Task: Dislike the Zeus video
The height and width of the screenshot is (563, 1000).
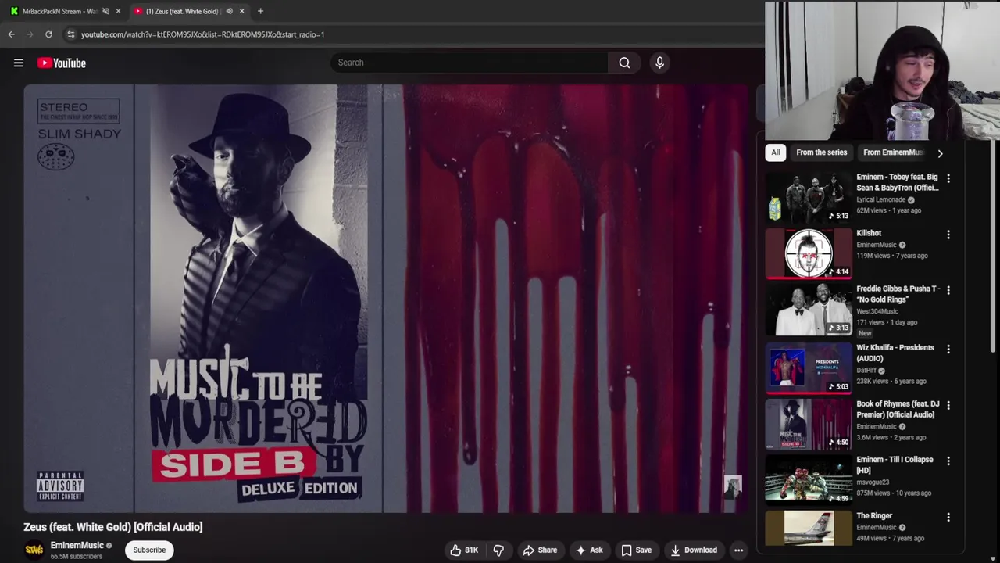Action: coord(498,550)
